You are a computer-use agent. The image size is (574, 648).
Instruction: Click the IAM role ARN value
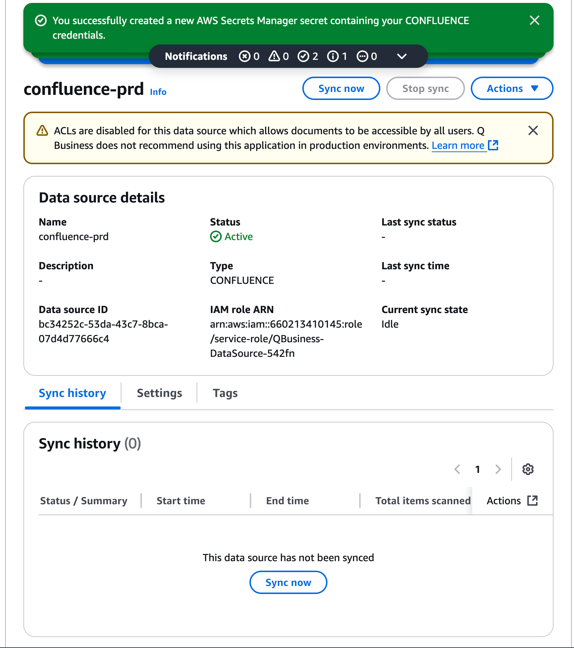(286, 339)
